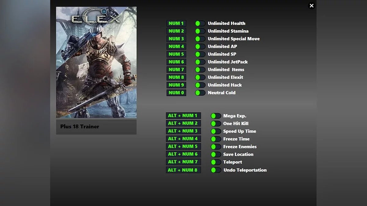Close the trainer with the X button

pos(311,6)
